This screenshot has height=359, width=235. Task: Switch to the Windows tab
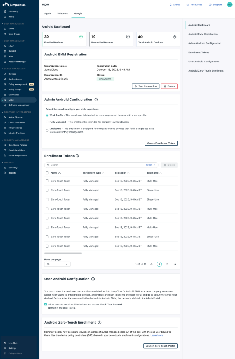pos(62,13)
